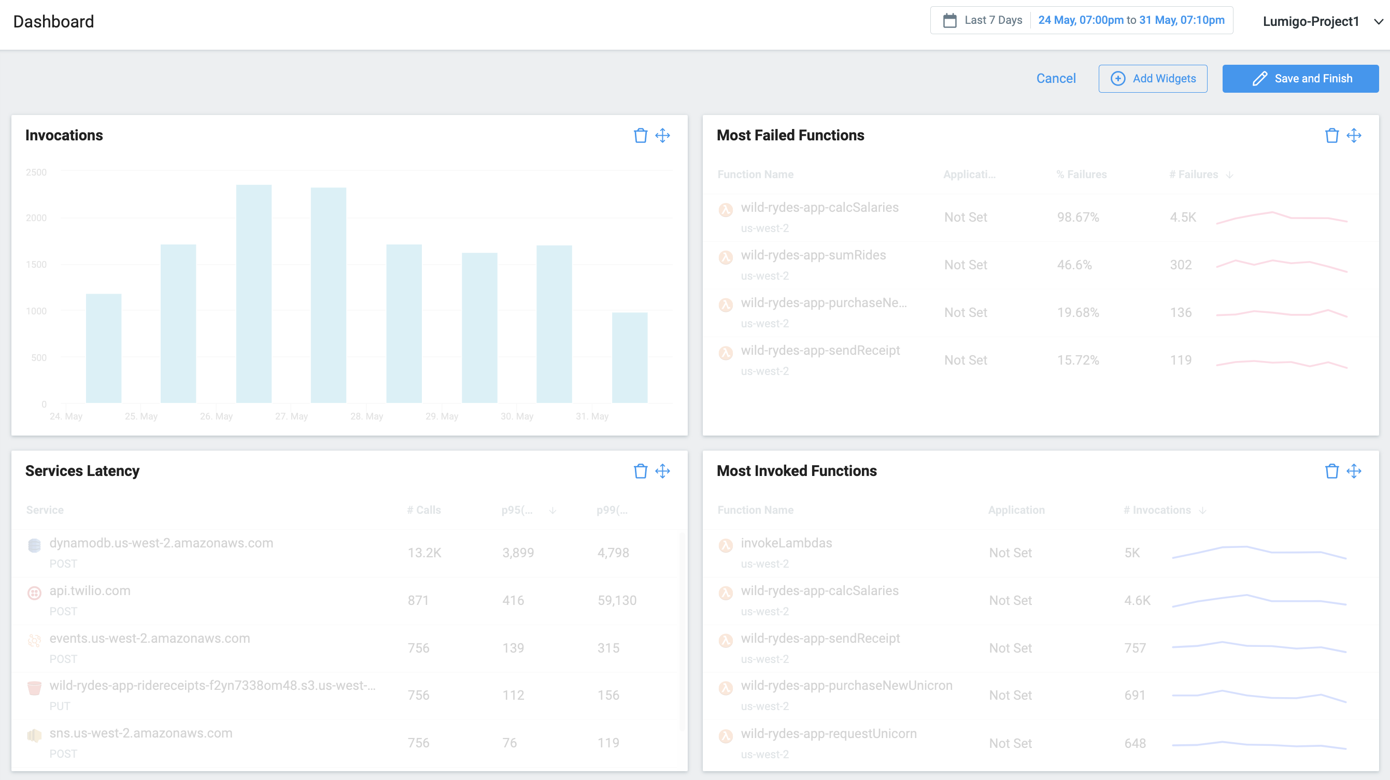Select wild-rydes-app-calcSalaries in Most Failed Functions
This screenshot has width=1390, height=780.
(x=819, y=208)
